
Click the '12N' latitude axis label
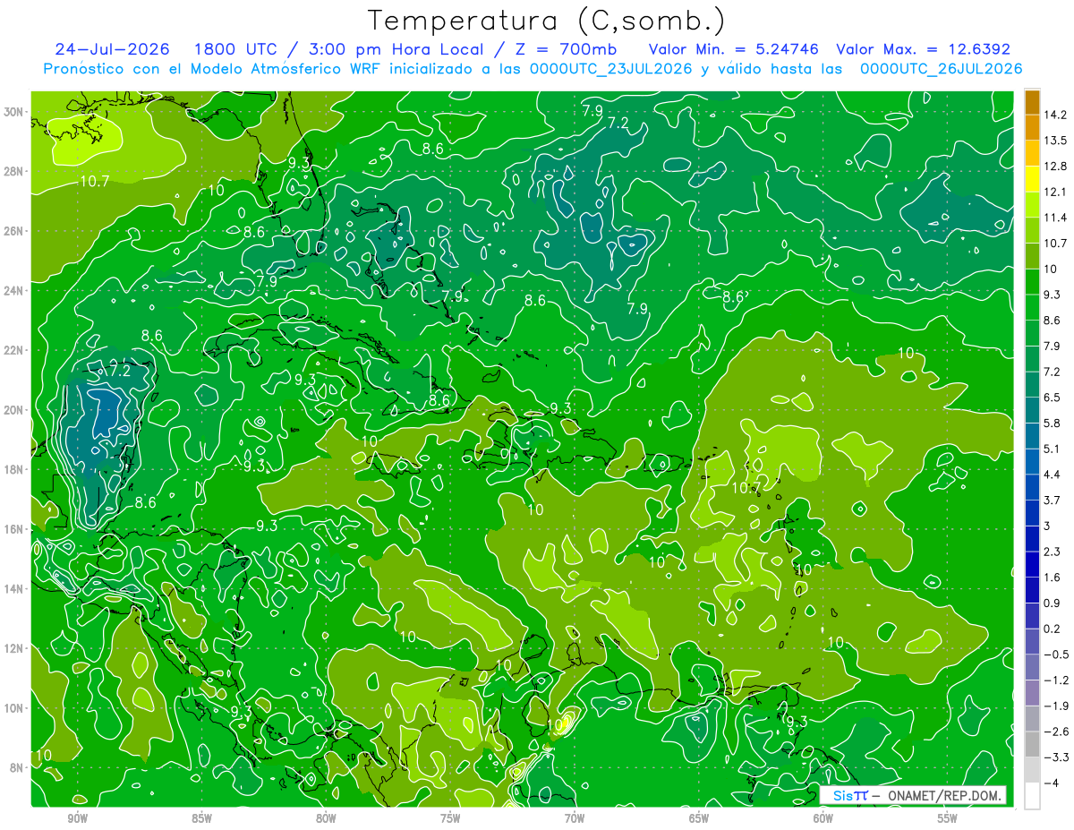(15, 648)
